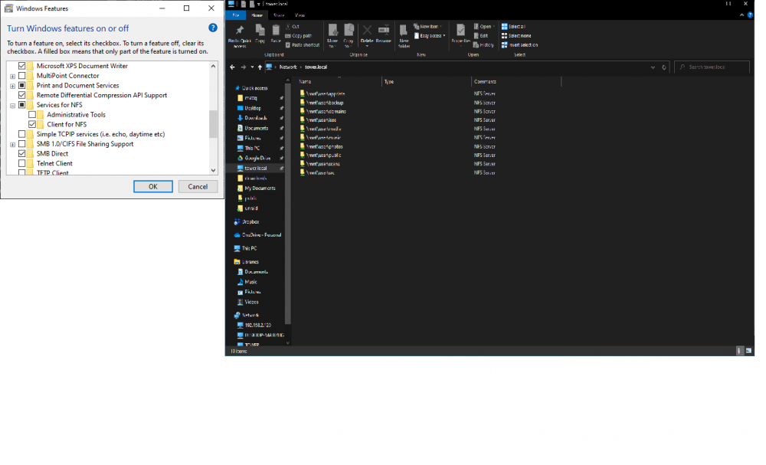Sort by the Comments column header
766x465 pixels.
click(516, 81)
